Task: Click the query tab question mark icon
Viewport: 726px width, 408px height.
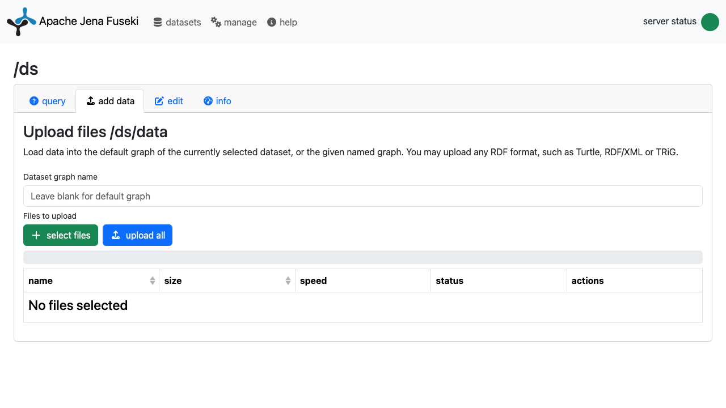Action: pos(34,101)
